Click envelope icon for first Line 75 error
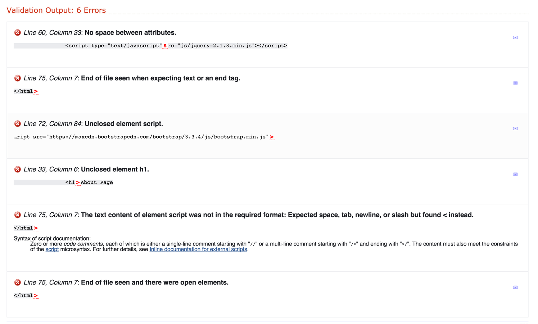Screen dimensions: 538x324 (515, 83)
